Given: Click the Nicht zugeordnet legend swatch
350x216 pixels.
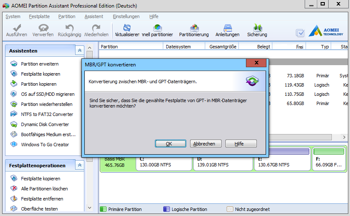Looking at the screenshot, I should click(x=230, y=209).
